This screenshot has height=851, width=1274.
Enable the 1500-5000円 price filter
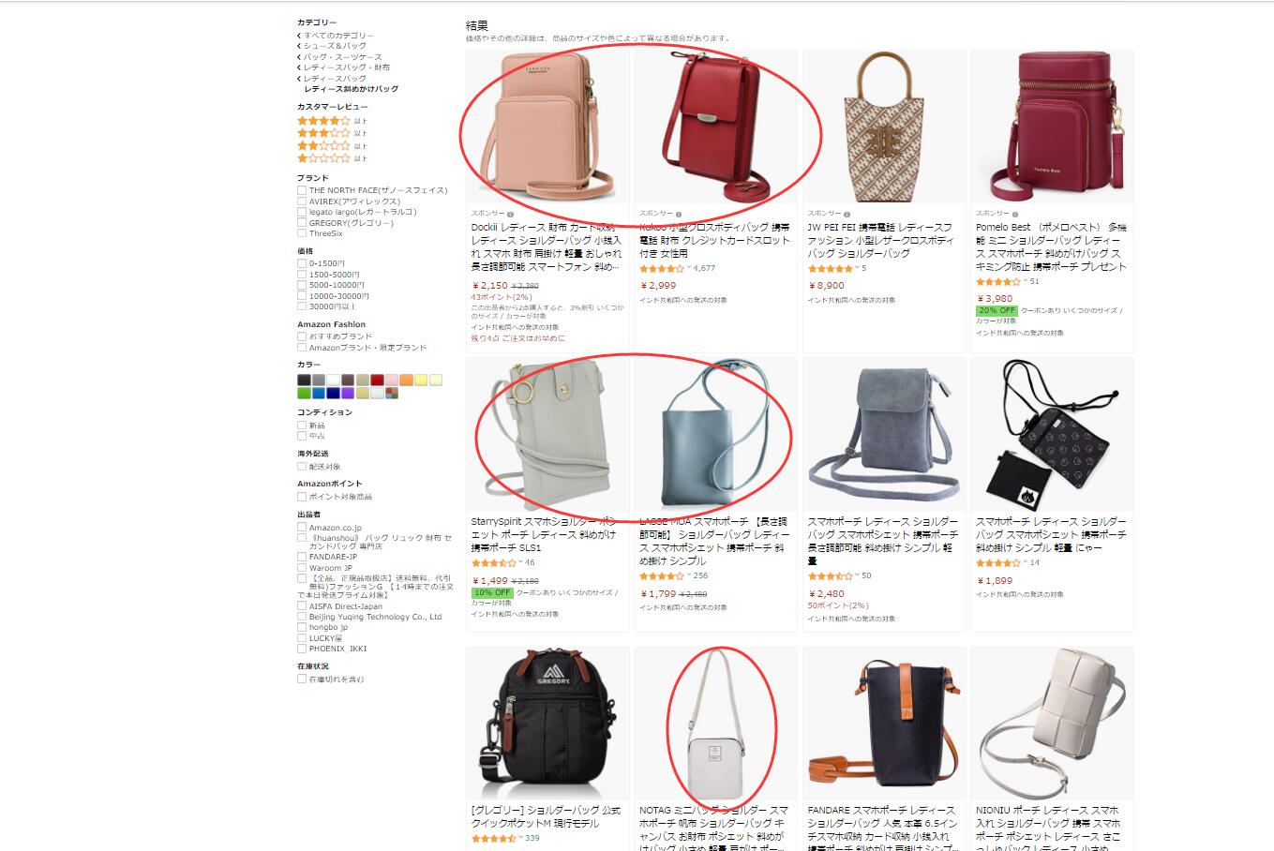[302, 275]
